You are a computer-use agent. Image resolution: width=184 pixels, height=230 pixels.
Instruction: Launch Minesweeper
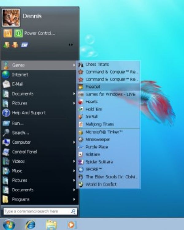pos(108,139)
